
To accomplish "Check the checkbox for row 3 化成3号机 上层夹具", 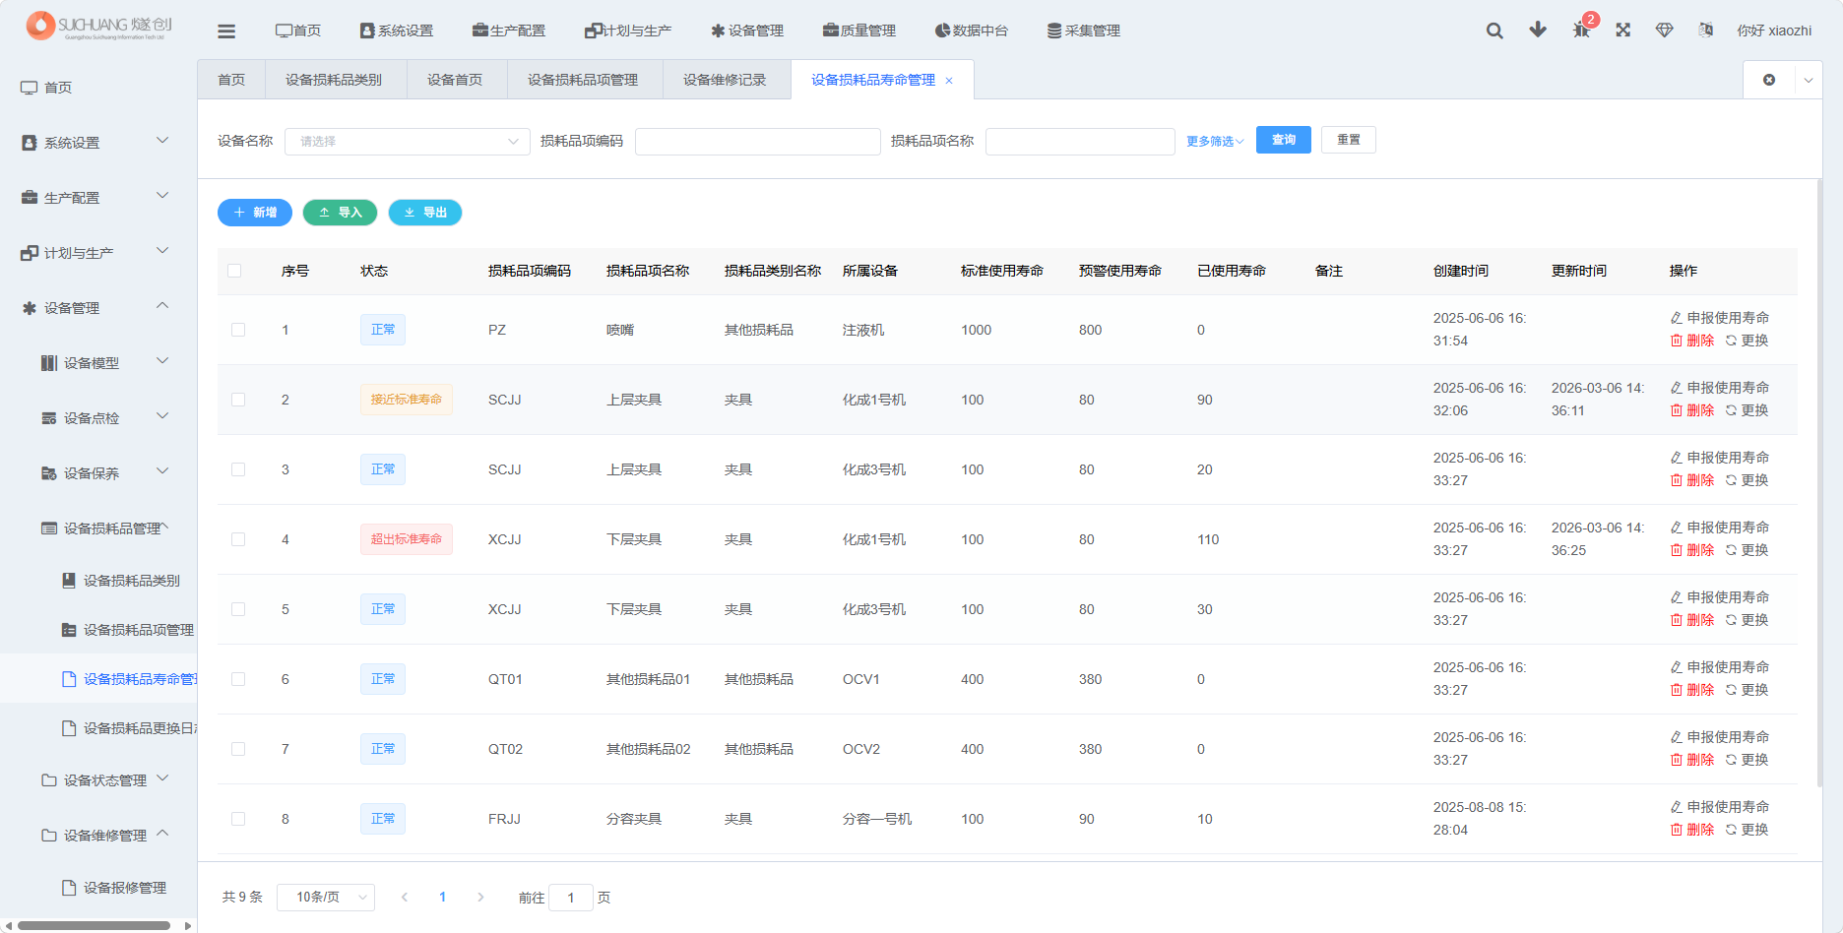I will click(238, 469).
